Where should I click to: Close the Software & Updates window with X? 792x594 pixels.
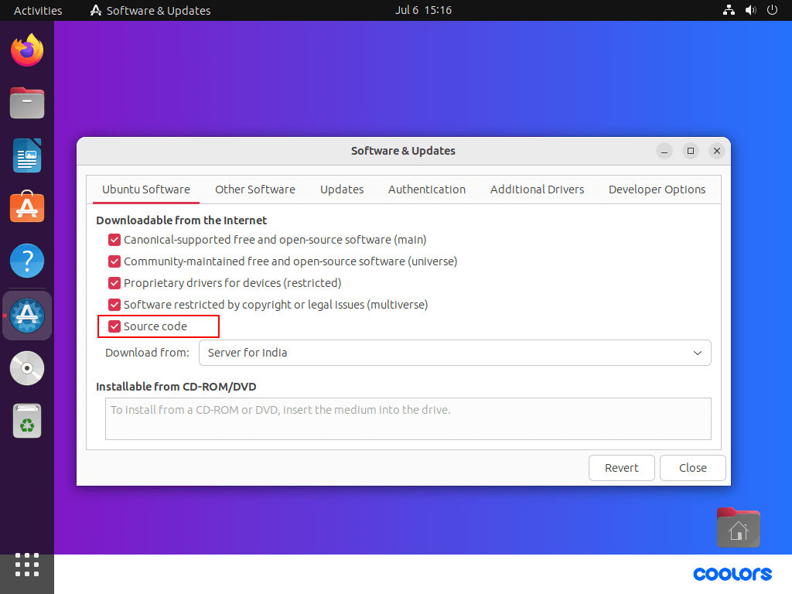pos(717,151)
